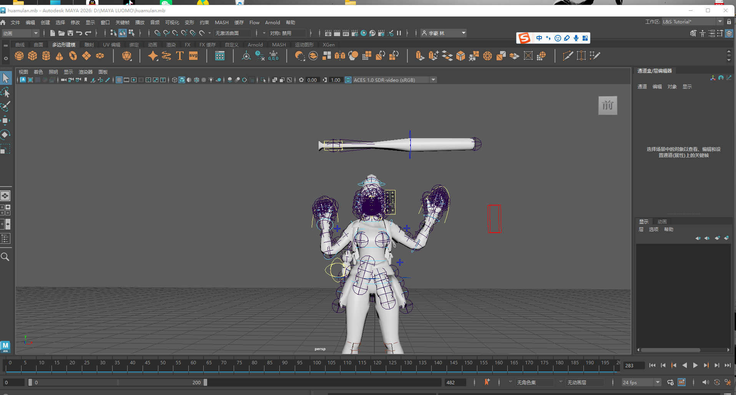Activate the Paint selection tool
This screenshot has height=395, width=736.
point(6,106)
